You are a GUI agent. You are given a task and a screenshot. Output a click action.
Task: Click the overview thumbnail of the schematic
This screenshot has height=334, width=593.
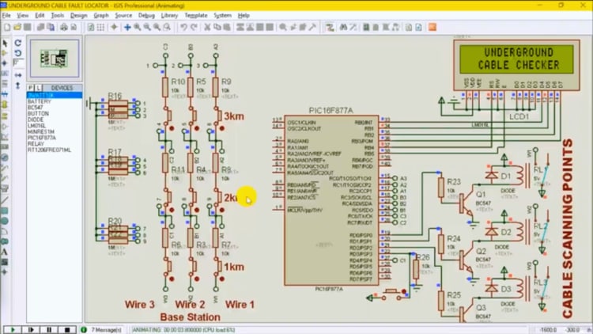[x=55, y=59]
